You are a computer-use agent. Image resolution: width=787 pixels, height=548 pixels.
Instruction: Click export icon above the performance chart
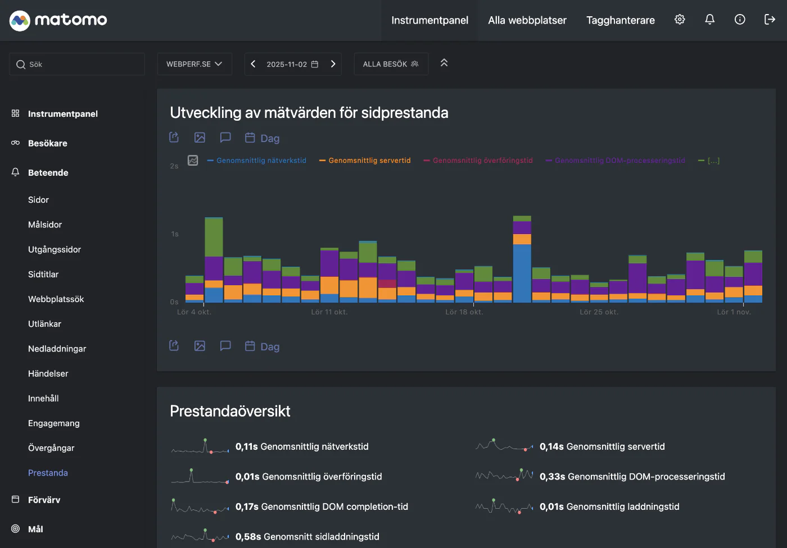pyautogui.click(x=174, y=138)
